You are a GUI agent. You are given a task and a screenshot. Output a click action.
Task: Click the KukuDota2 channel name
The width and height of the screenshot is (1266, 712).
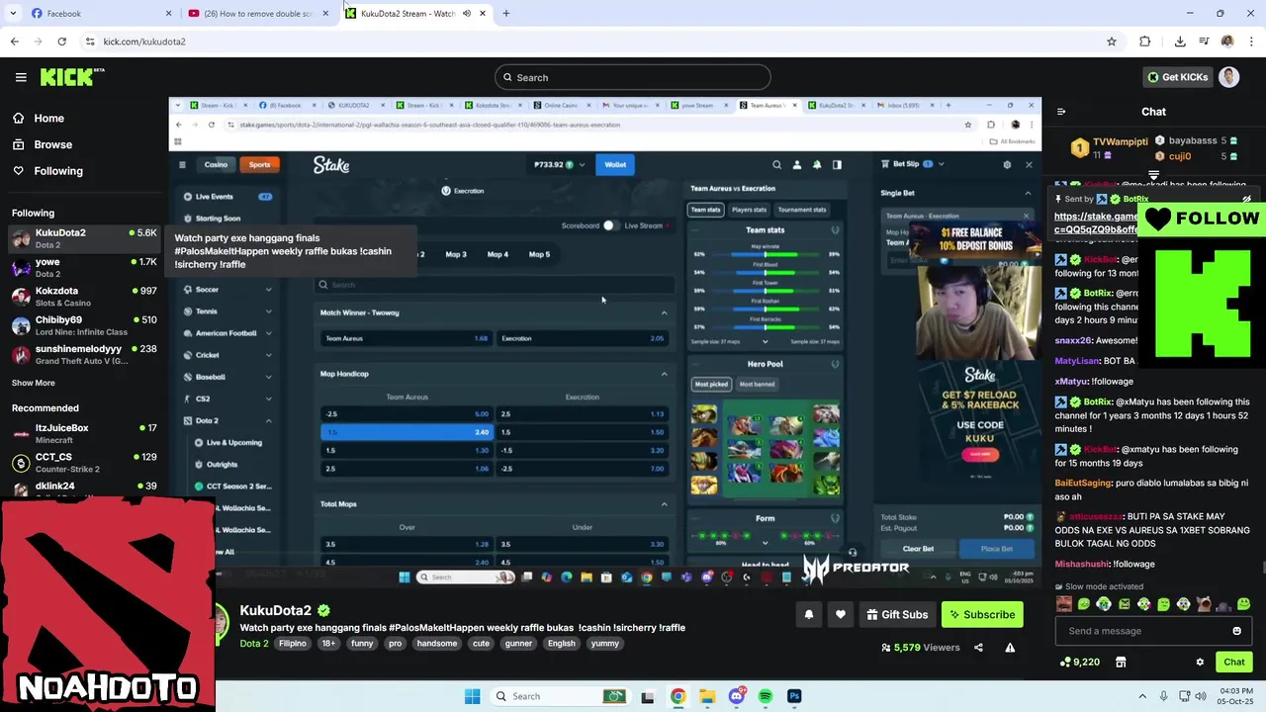tap(276, 610)
